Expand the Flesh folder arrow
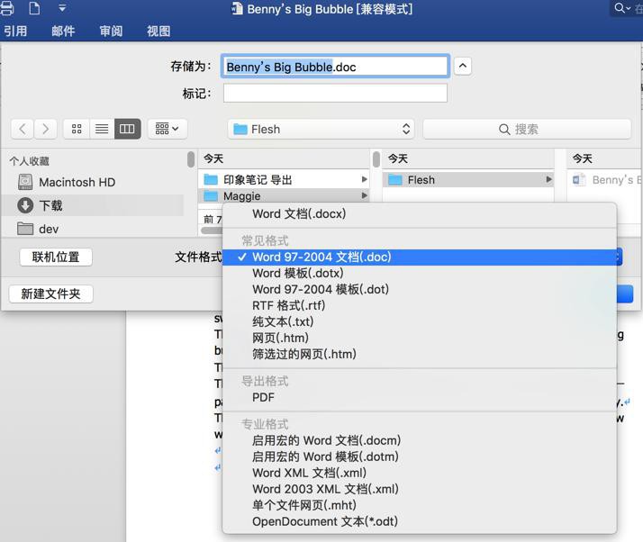Screen dimensions: 643x542 point(548,179)
